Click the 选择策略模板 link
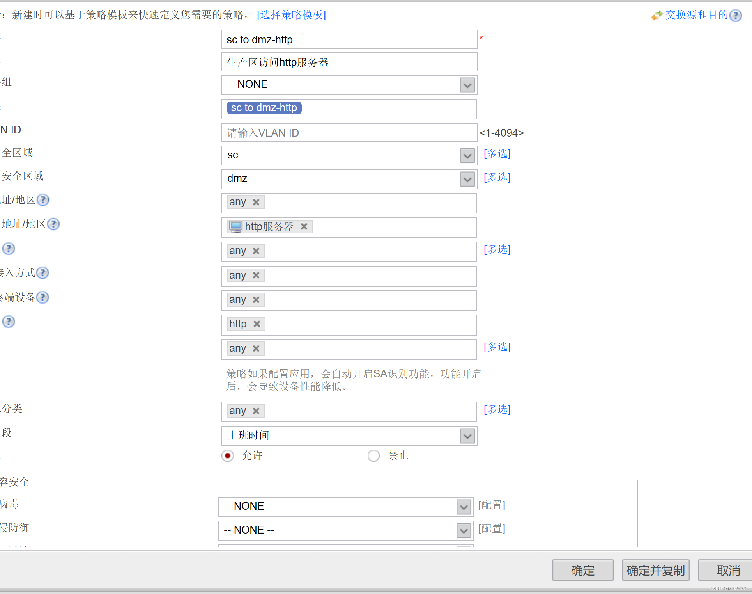The height and width of the screenshot is (594, 752). pos(291,15)
